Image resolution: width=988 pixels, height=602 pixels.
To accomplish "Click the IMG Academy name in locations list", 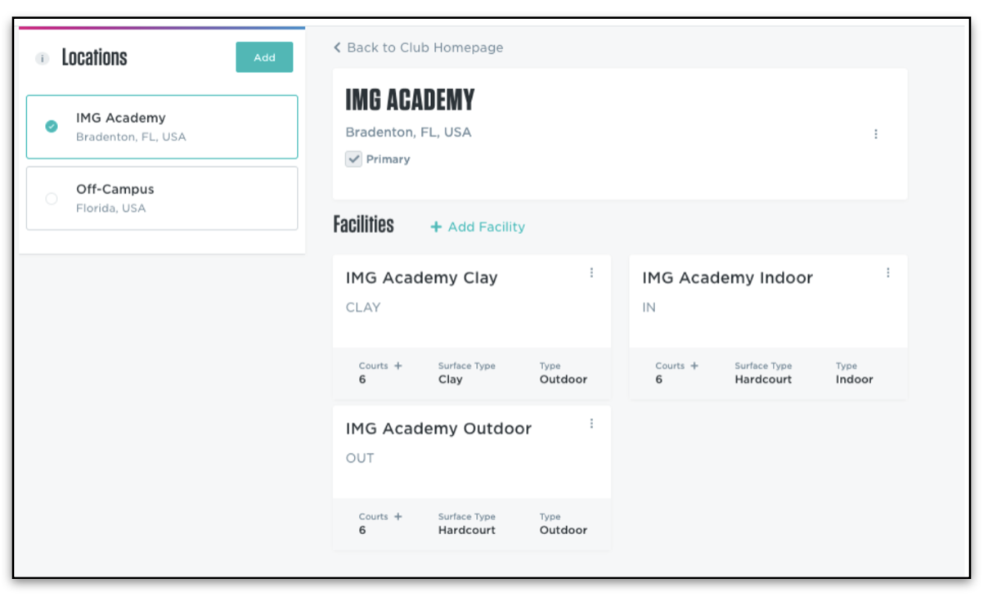I will 121,118.
